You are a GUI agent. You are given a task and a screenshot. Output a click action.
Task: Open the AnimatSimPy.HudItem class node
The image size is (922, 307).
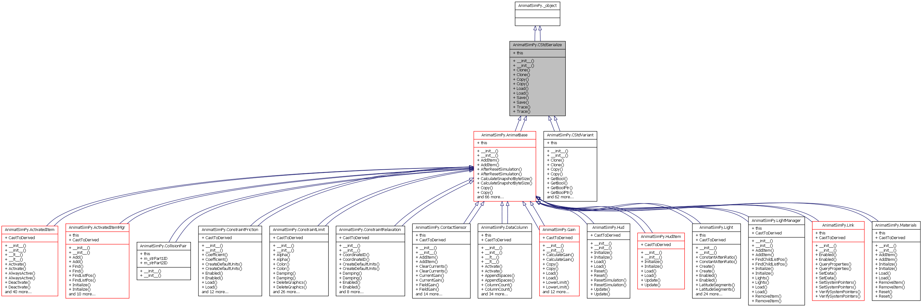[x=661, y=261]
